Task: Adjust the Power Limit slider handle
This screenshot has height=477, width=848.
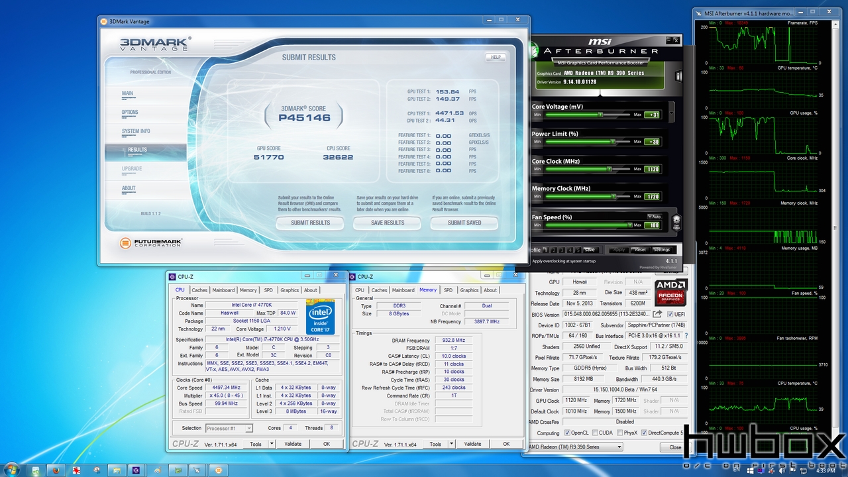Action: [x=613, y=142]
